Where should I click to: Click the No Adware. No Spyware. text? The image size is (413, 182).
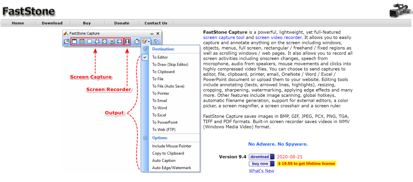[278, 144]
